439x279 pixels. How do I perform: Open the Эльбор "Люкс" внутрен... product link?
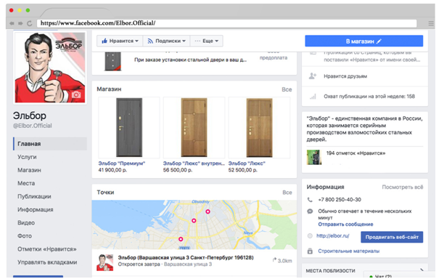click(194, 163)
